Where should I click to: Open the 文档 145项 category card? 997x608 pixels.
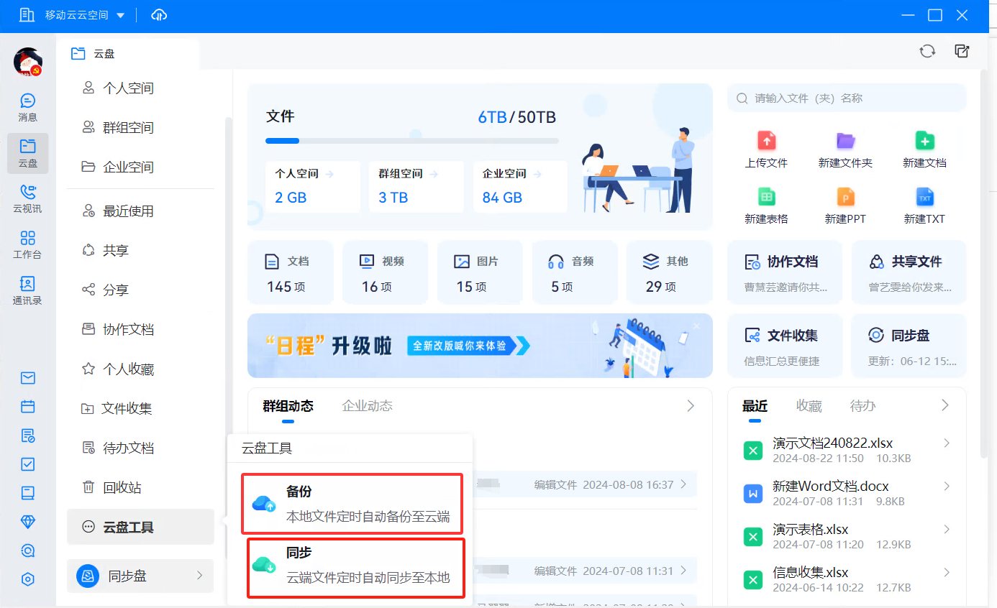[x=290, y=273]
